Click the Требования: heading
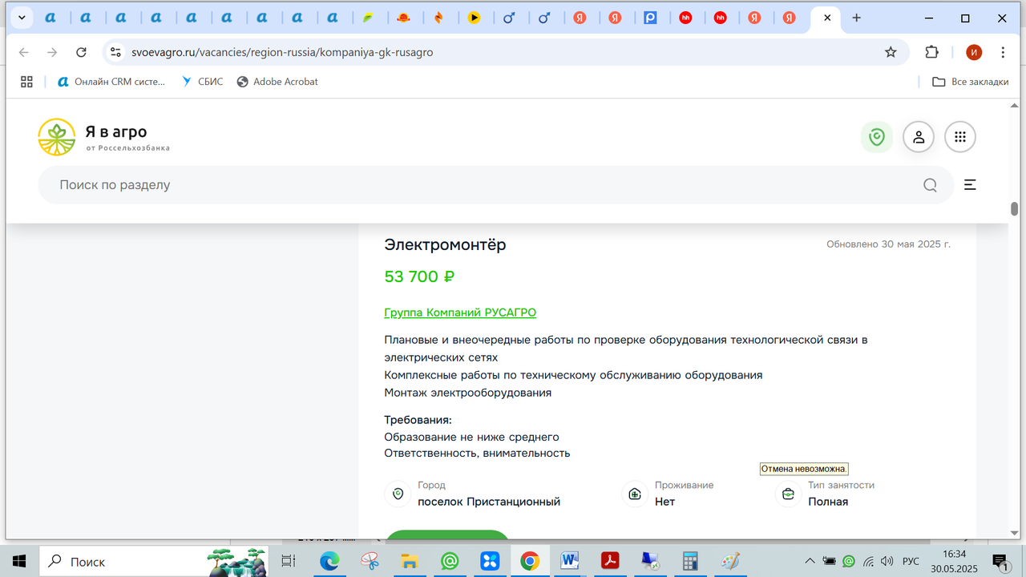Image resolution: width=1026 pixels, height=577 pixels. [418, 420]
